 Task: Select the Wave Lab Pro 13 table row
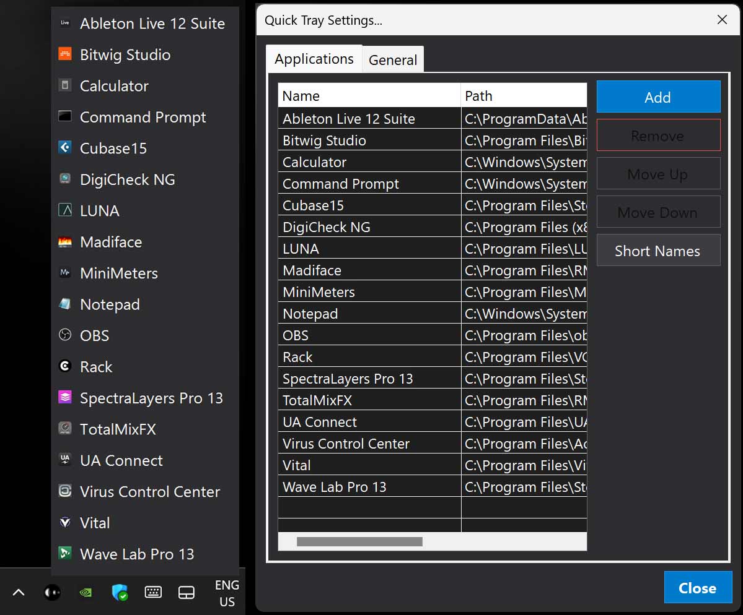[432, 487]
